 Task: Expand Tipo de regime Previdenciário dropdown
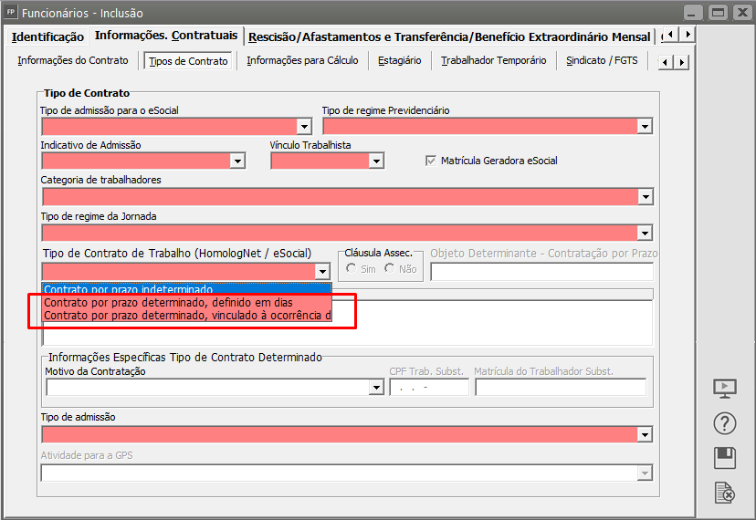pos(645,127)
